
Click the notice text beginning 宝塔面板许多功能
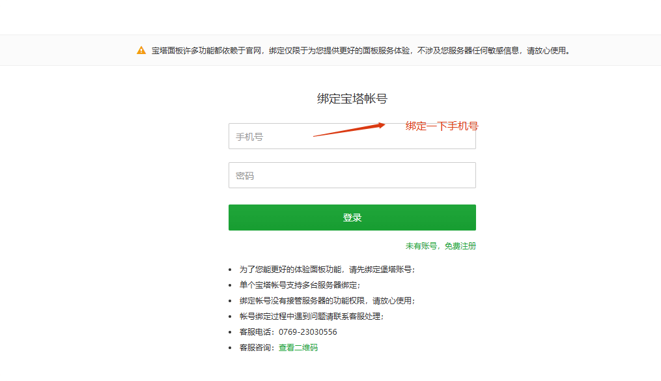(361, 51)
